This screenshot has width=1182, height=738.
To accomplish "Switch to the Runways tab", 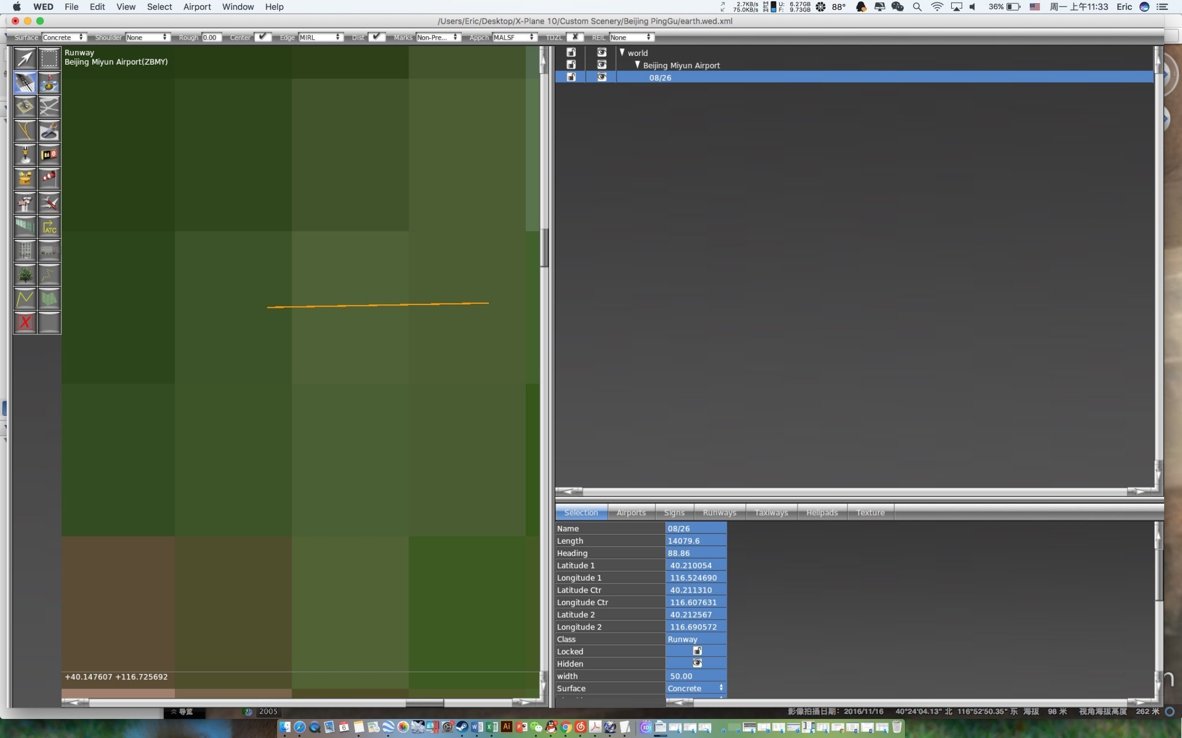I will pyautogui.click(x=719, y=512).
